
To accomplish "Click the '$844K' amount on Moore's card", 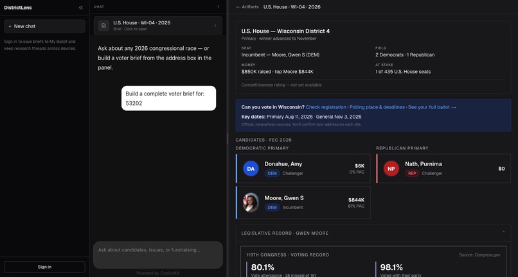I will coord(356,200).
